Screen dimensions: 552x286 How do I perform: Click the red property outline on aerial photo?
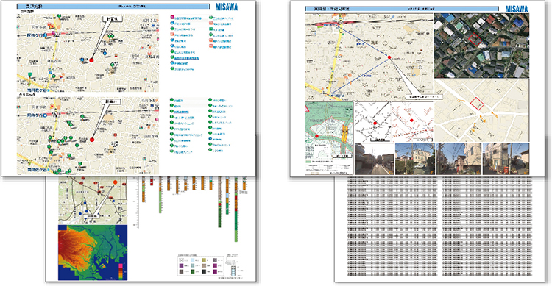[x=475, y=40]
